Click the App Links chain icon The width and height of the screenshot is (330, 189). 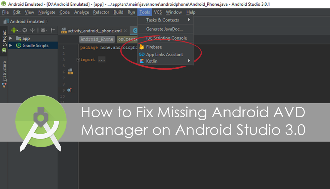pos(142,54)
